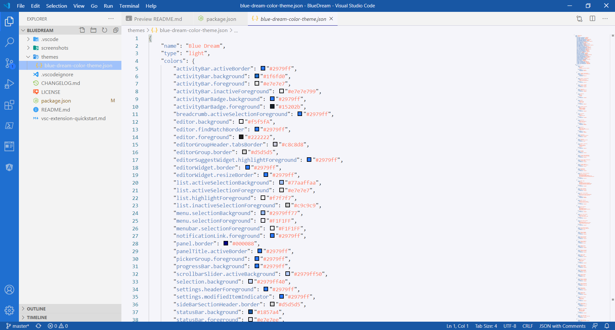
Task: Open breadcrumb ellipsis symbol dropdown
Action: 236,30
